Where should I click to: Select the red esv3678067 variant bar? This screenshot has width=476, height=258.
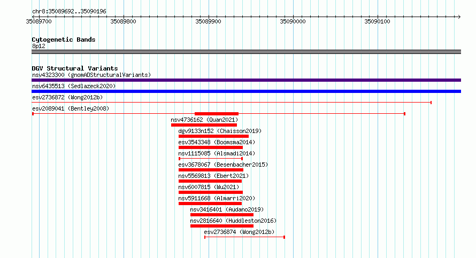pyautogui.click(x=211, y=170)
